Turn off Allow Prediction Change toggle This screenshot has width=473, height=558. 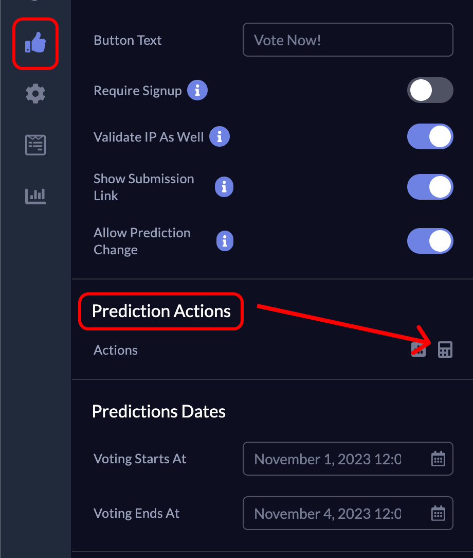point(430,241)
